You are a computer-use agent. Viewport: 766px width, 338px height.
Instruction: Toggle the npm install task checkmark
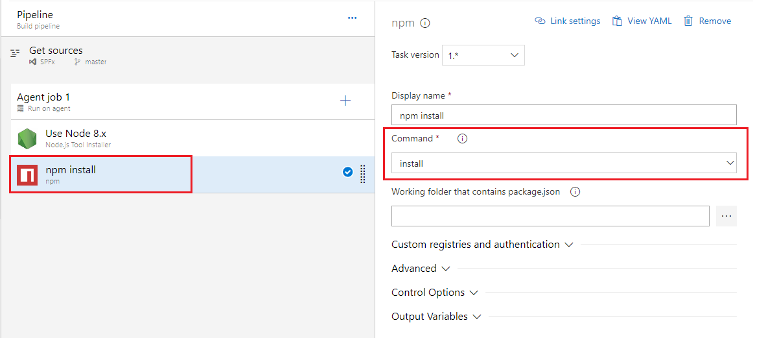point(347,172)
